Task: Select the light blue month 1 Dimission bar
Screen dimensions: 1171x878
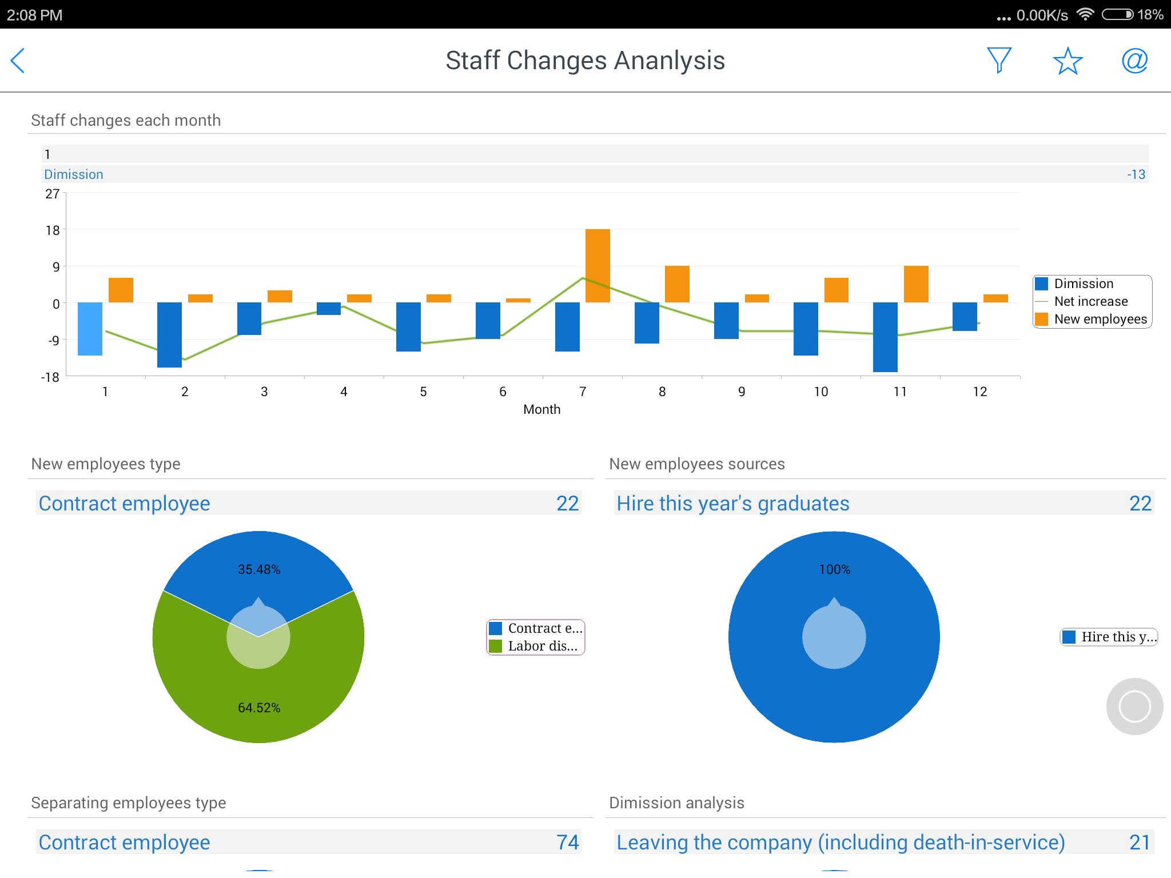Action: point(90,329)
